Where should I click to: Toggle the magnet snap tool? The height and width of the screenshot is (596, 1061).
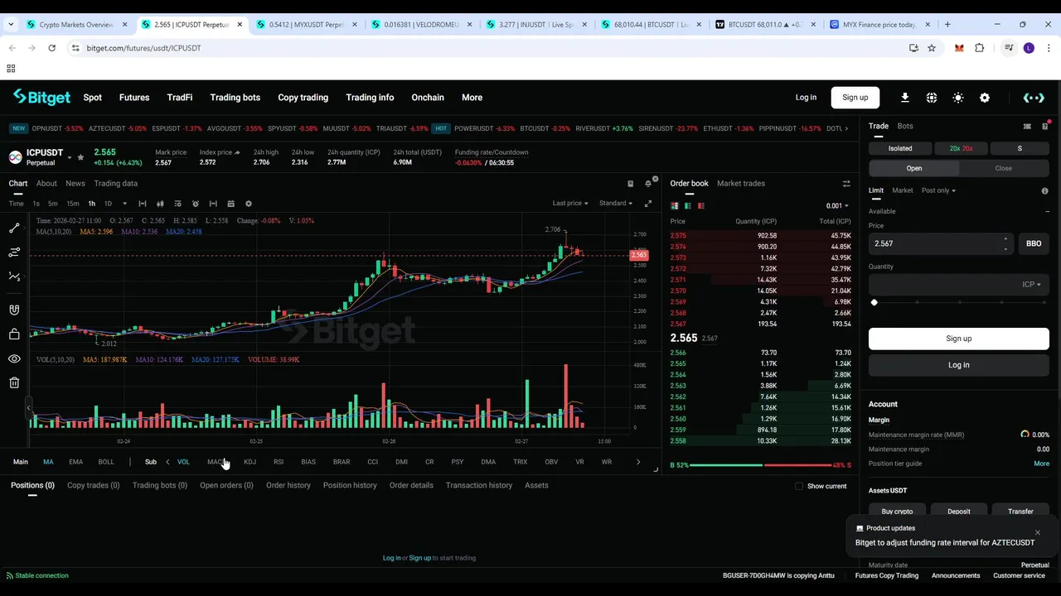[14, 310]
